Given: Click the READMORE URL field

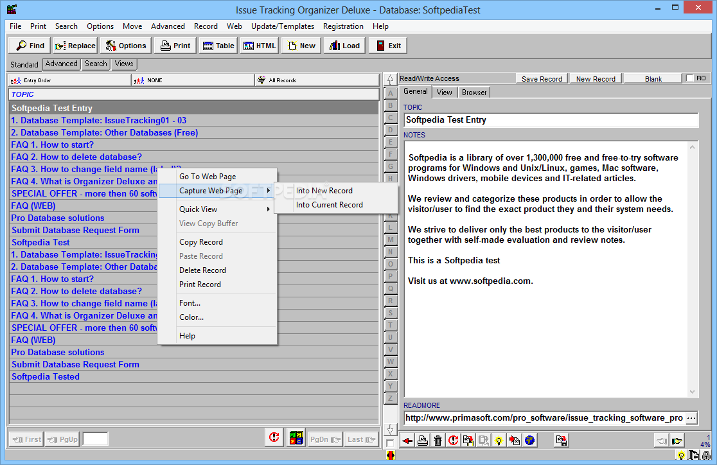Looking at the screenshot, I should click(x=545, y=418).
